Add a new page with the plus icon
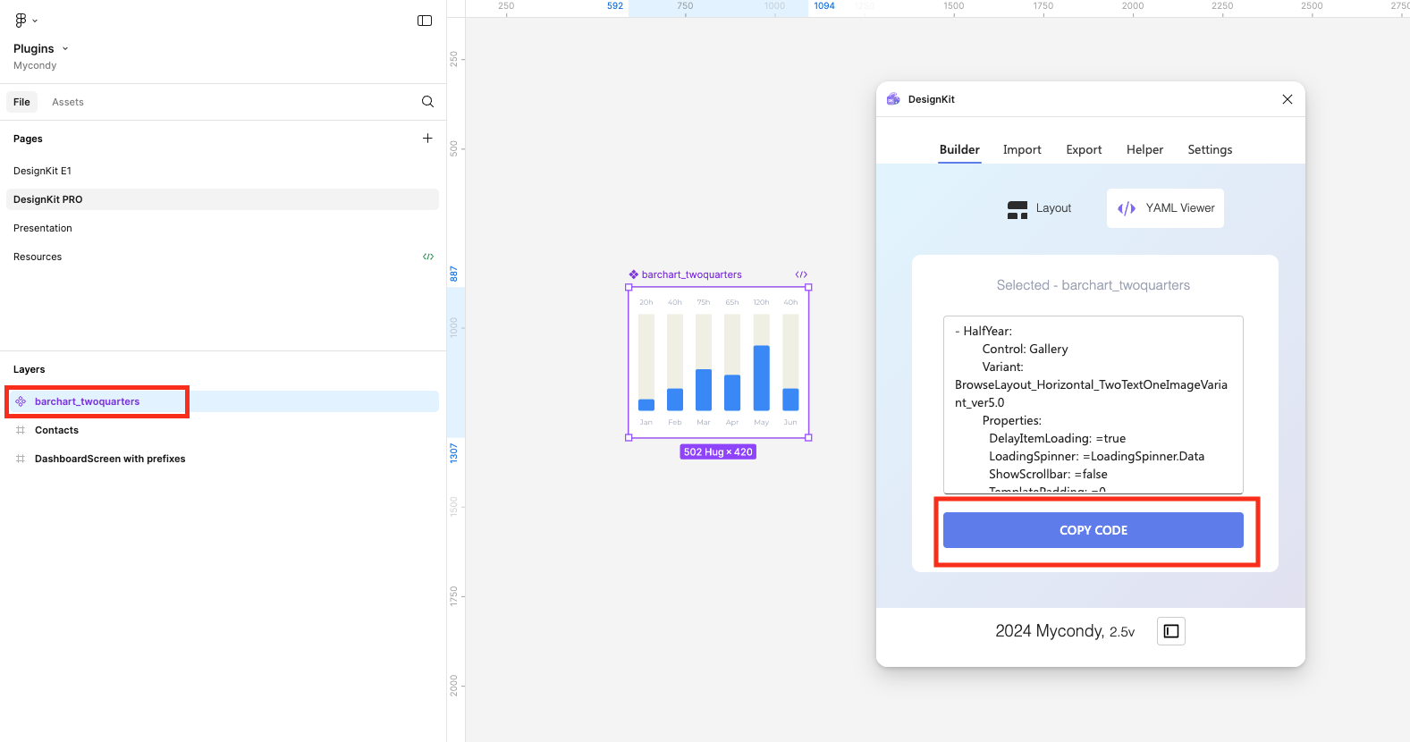The width and height of the screenshot is (1410, 742). pos(427,139)
